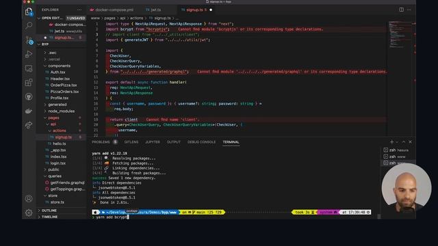Expand the .vercel folder
The width and height of the screenshot is (438, 246).
point(61,59)
